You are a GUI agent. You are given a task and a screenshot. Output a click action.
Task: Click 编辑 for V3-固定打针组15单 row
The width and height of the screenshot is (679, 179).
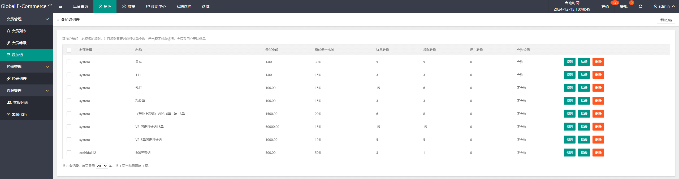(584, 127)
